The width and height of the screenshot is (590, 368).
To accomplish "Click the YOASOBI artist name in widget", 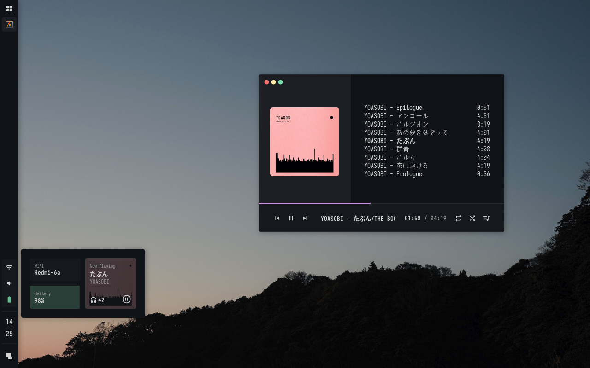I will coord(100,282).
